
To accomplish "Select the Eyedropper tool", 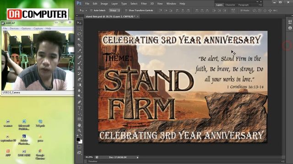I will [x=79, y=51].
